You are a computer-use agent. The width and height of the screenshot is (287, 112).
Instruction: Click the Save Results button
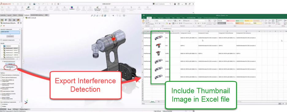click(x=10, y=67)
